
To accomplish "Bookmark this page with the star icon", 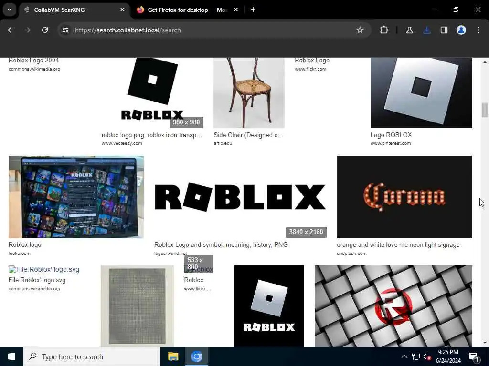I will click(x=360, y=30).
